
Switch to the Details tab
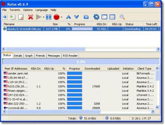[18, 56]
